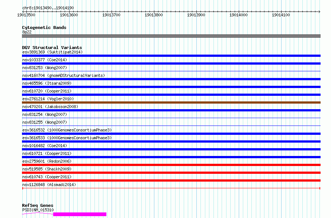331x218 pixels.
Task: Open the nsv831253 (Wong2007) variant label
Action: pyautogui.click(x=45, y=68)
